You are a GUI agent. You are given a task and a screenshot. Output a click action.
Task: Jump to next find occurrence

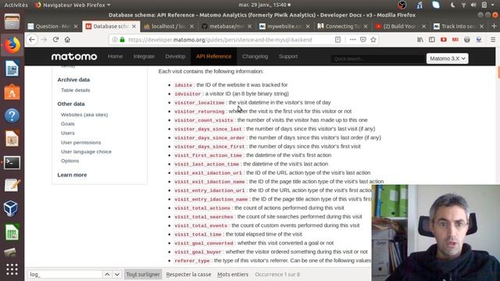pos(117,274)
